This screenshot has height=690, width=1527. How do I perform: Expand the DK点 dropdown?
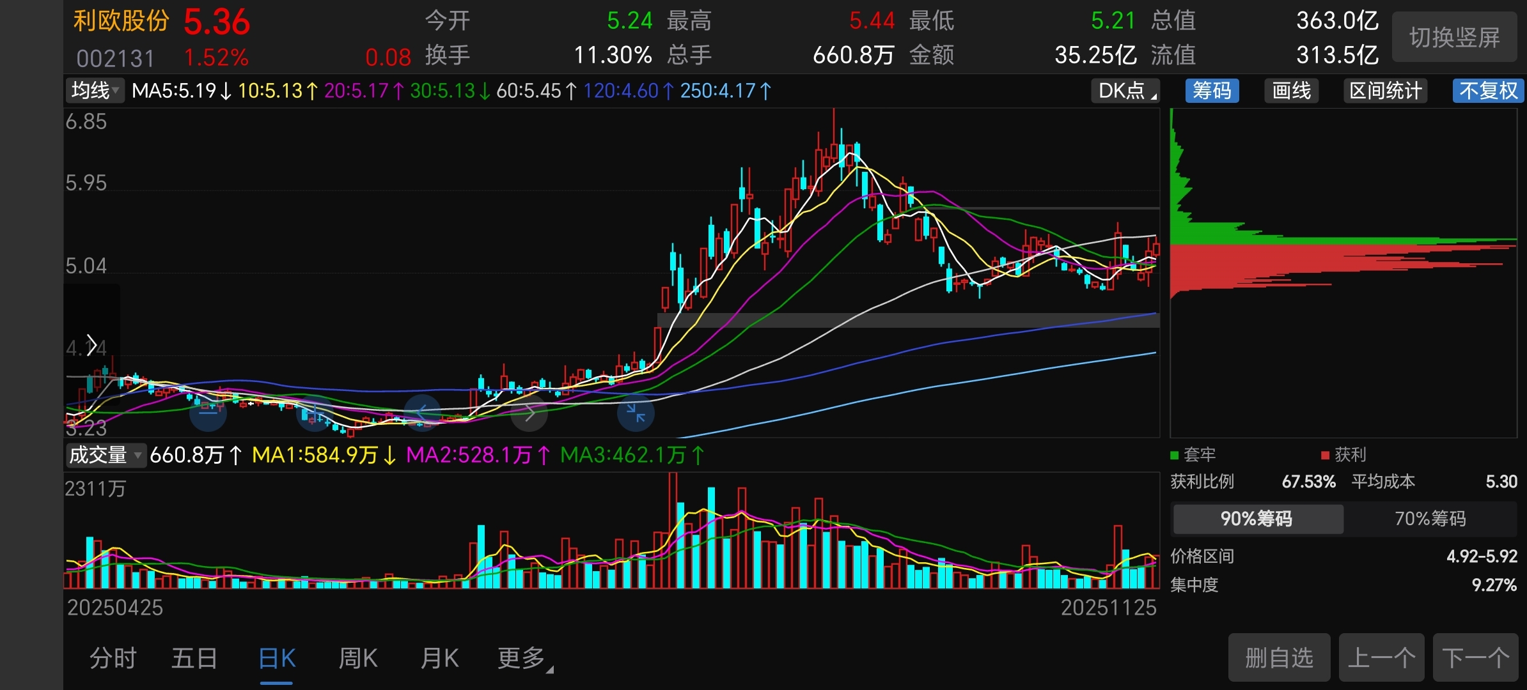pyautogui.click(x=1126, y=91)
